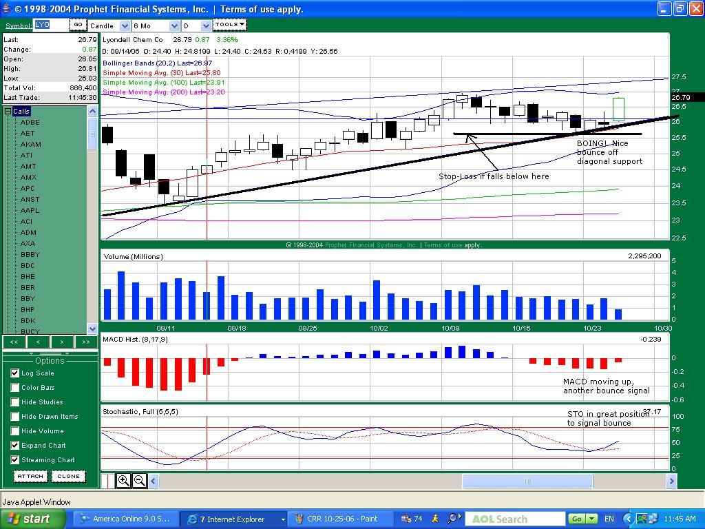705x529 pixels.
Task: Click the network computers tray icon
Action: [x=652, y=519]
